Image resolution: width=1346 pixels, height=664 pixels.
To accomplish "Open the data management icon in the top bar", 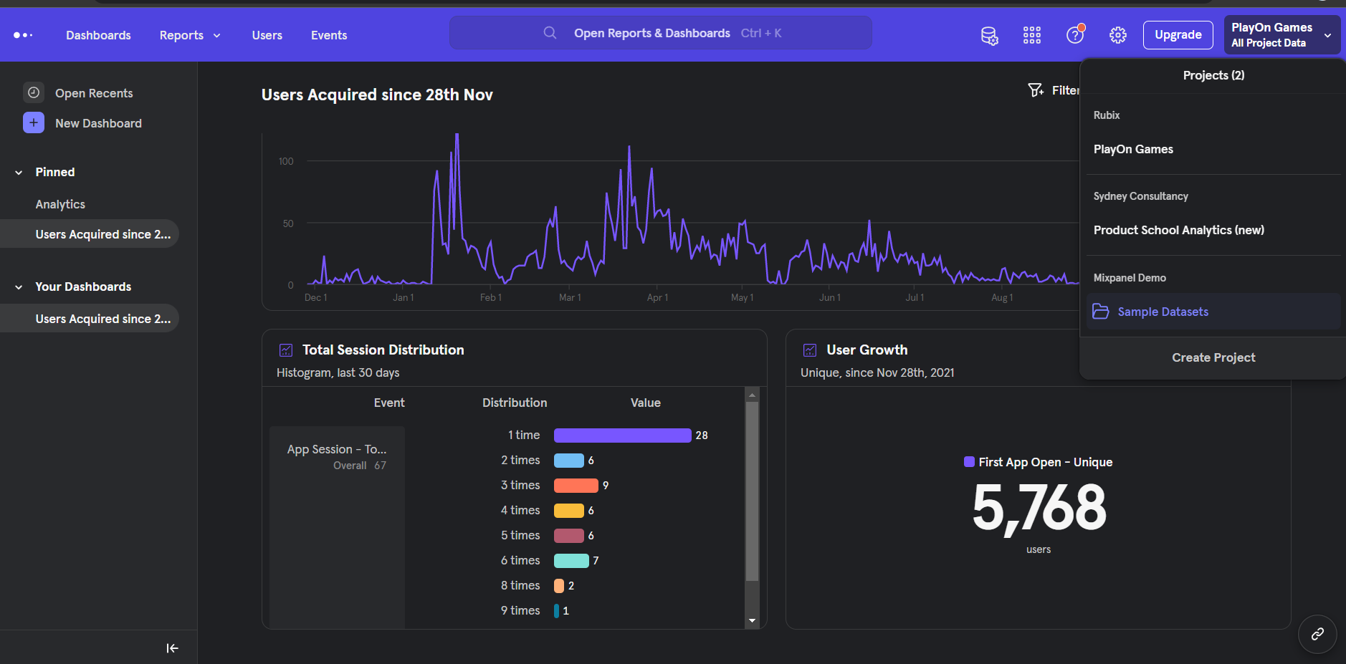I will [x=989, y=34].
